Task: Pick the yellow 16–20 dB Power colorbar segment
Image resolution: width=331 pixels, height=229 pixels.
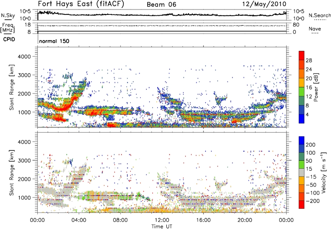Action: coord(302,82)
